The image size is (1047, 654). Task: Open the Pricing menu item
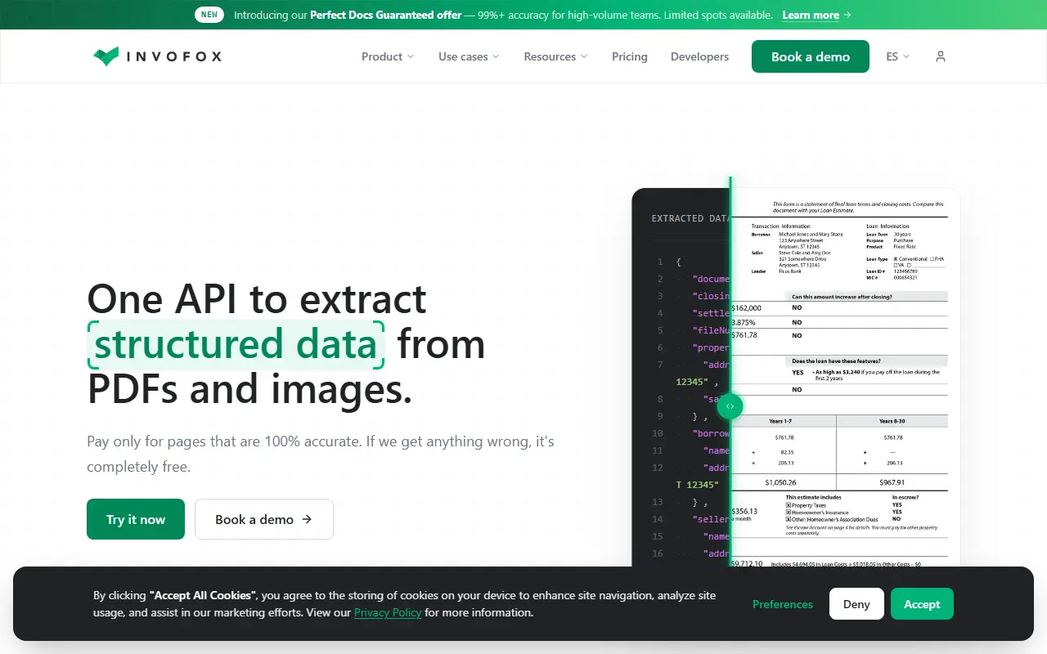pos(630,56)
